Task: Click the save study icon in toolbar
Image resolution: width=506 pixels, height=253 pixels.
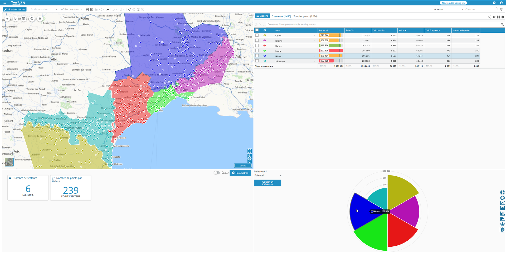Action: click(x=87, y=9)
